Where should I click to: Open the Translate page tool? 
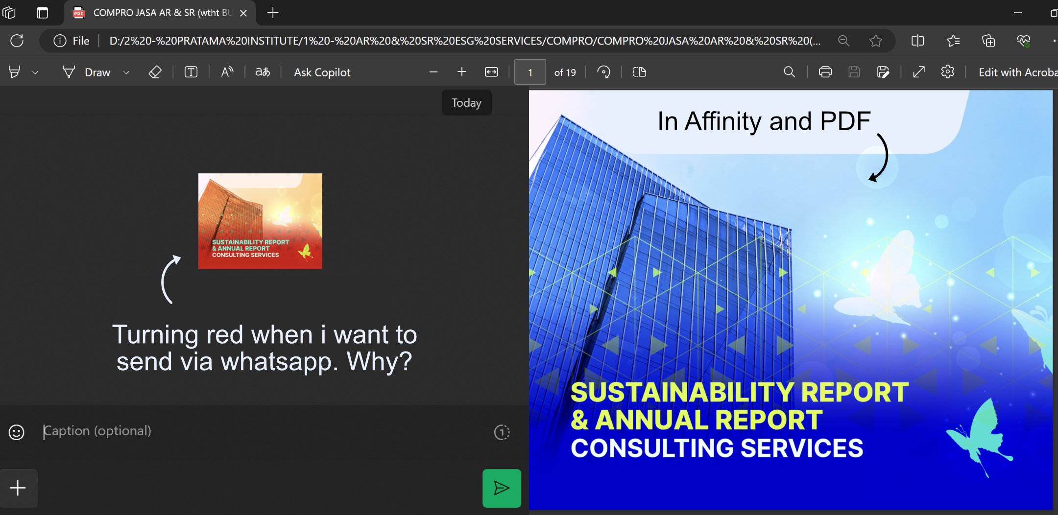coord(263,72)
